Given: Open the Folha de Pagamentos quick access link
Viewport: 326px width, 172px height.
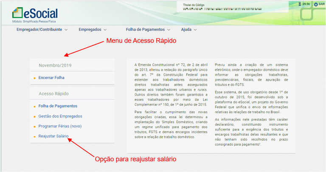Looking at the screenshot, I should point(58,106).
